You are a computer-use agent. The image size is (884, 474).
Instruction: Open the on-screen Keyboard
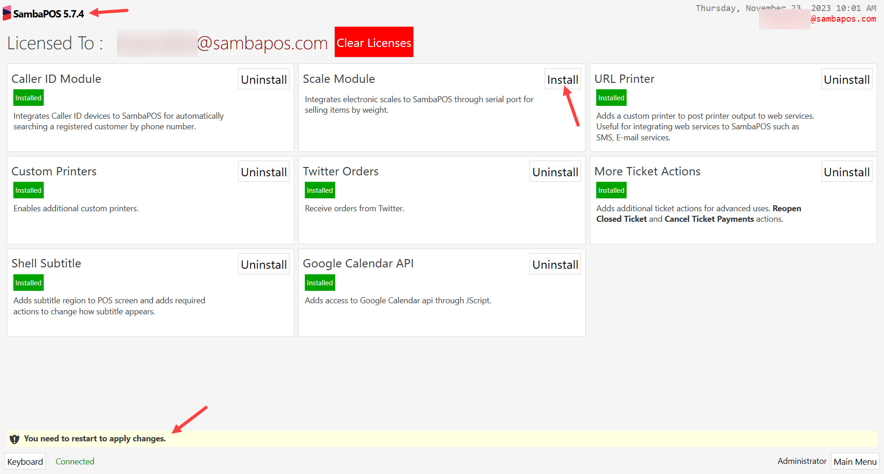(x=25, y=461)
